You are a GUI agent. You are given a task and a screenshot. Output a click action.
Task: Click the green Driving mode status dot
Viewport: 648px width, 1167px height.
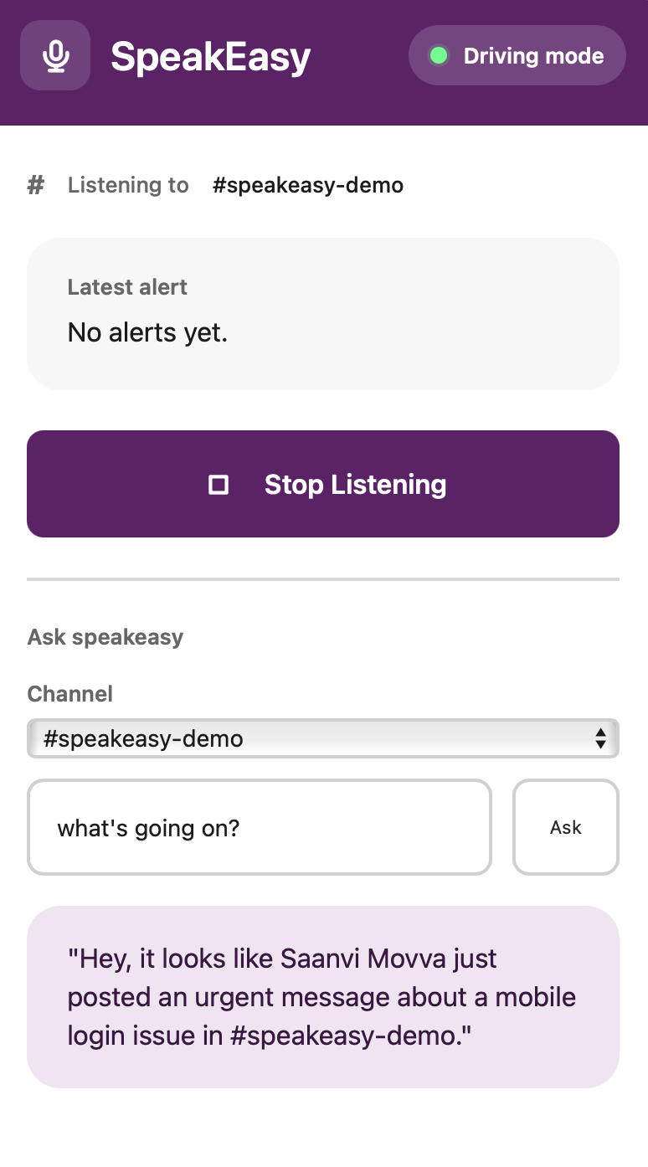pyautogui.click(x=439, y=56)
